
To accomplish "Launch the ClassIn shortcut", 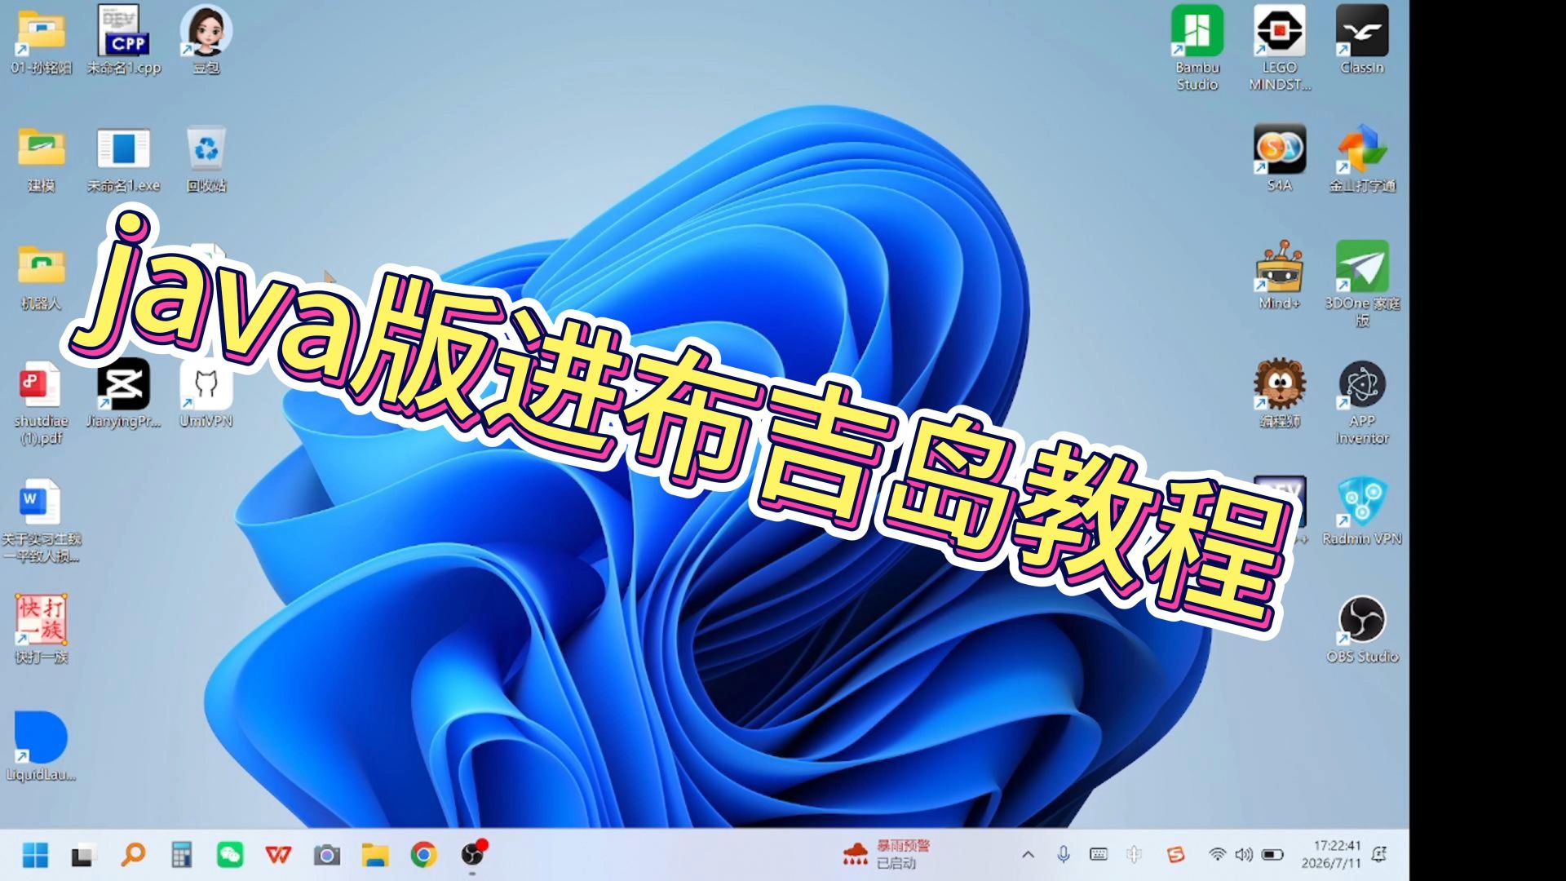I will coord(1362,41).
